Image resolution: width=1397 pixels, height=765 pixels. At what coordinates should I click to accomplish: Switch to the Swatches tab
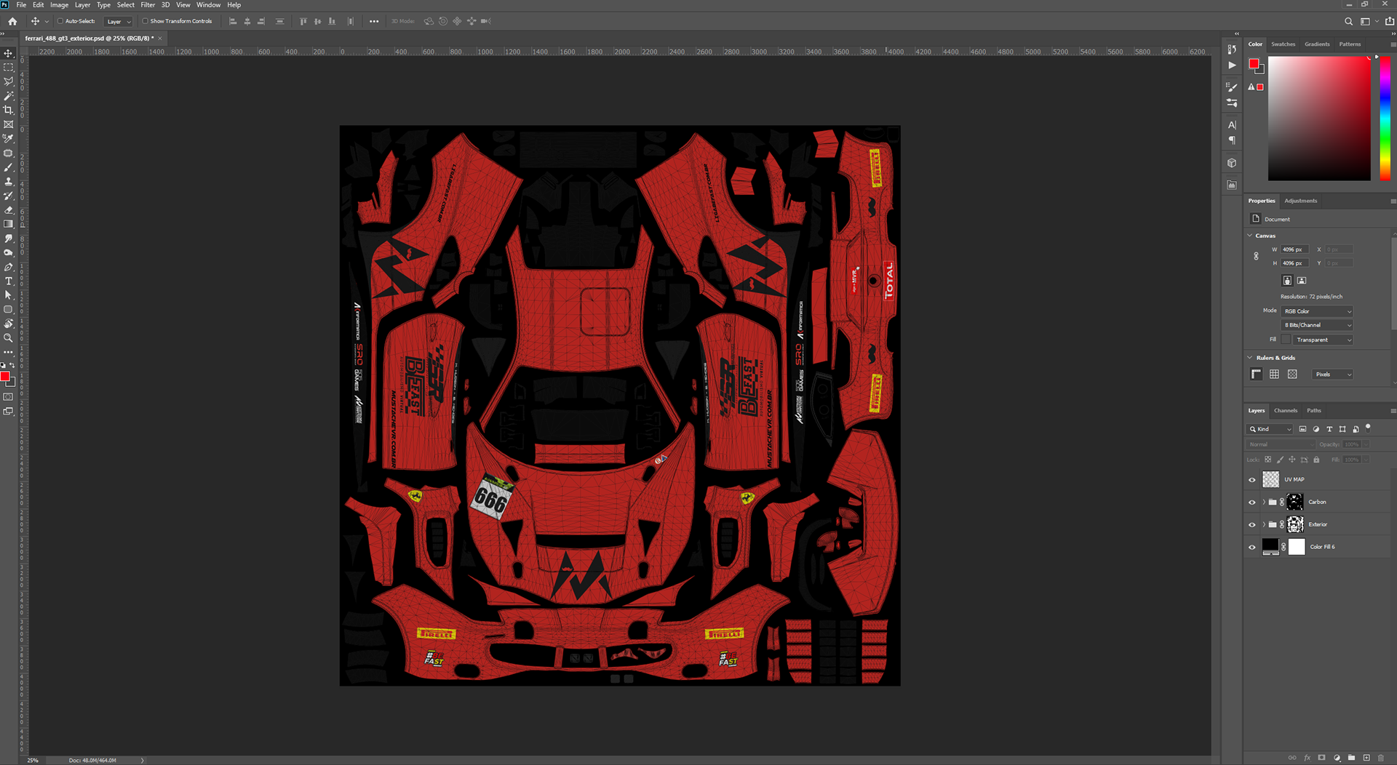pos(1283,44)
